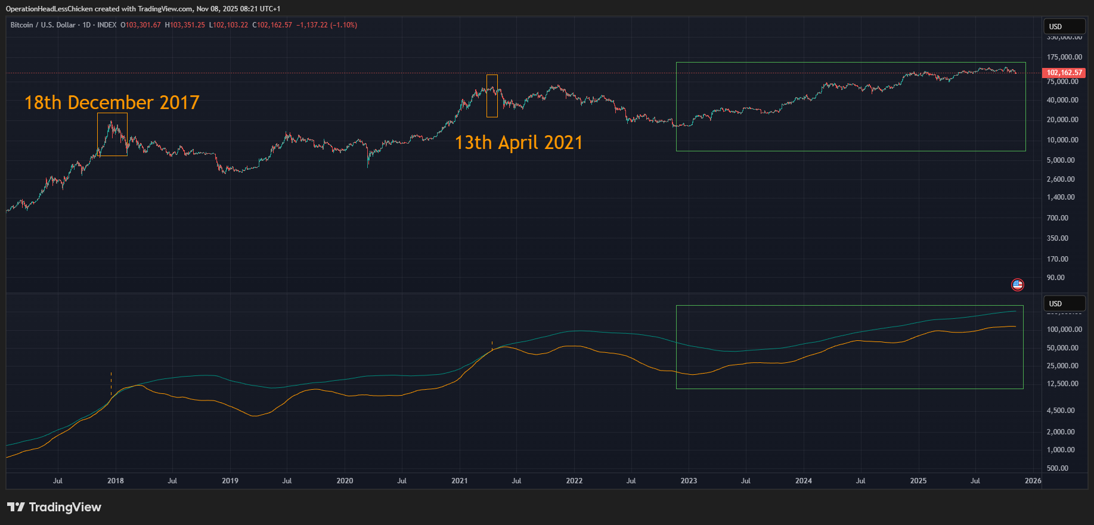This screenshot has width=1094, height=525.
Task: Click the red current price label 102,162.57
Action: [1064, 73]
